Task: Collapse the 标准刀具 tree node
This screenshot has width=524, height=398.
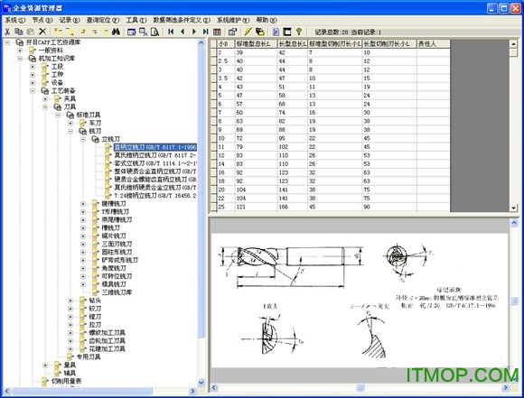Action: pos(58,115)
